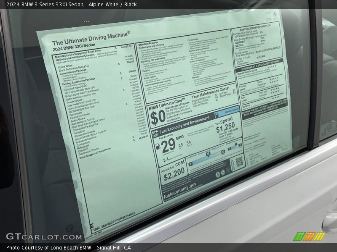Click 'Fuel Economy and Environment' banner
The height and width of the screenshot is (252, 337).
185,125
